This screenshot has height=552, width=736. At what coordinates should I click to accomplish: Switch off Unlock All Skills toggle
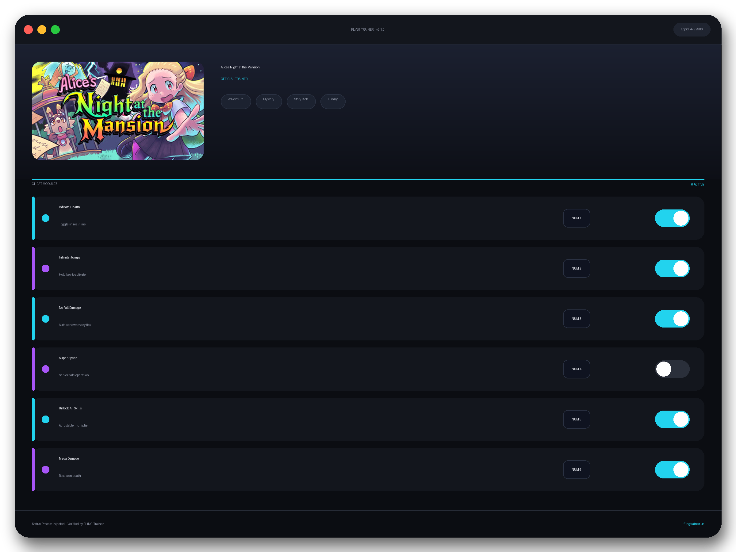coord(672,419)
